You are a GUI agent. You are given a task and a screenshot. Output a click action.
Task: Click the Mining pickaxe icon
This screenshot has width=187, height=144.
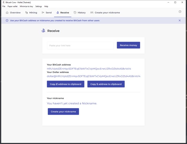(x=26, y=12)
